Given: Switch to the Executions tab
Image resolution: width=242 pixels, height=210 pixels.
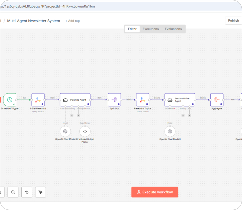Looking at the screenshot, I should point(150,29).
